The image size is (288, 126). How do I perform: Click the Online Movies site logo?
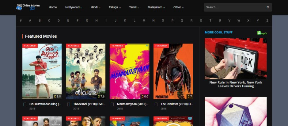(28, 7)
